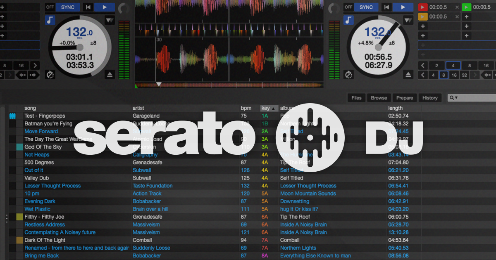This screenshot has height=260, width=496.
Task: Sort the library by length column
Action: pos(396,108)
